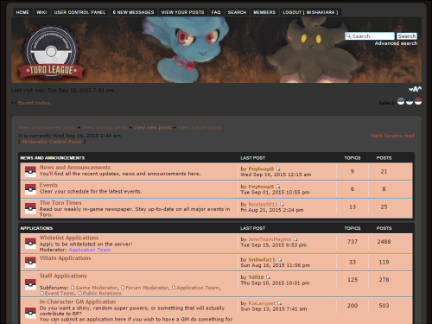Open Moderator Control Panel link
This screenshot has width=432, height=324.
(52, 142)
